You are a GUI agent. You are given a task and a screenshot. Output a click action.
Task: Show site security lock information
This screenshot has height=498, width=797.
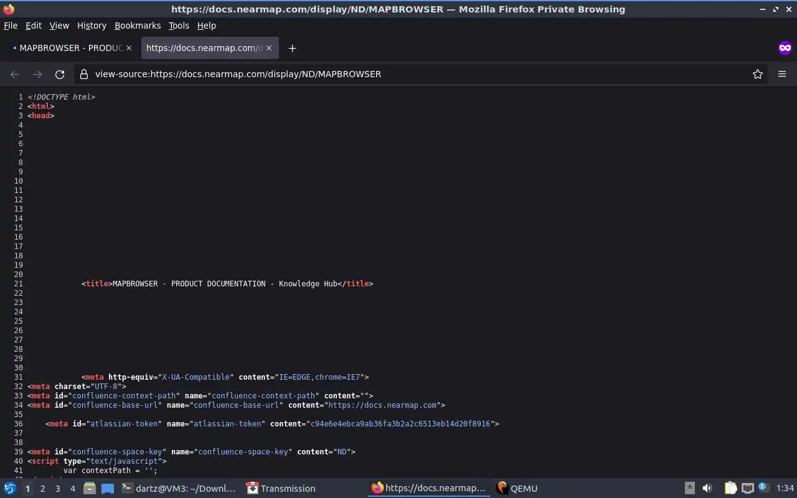[84, 74]
